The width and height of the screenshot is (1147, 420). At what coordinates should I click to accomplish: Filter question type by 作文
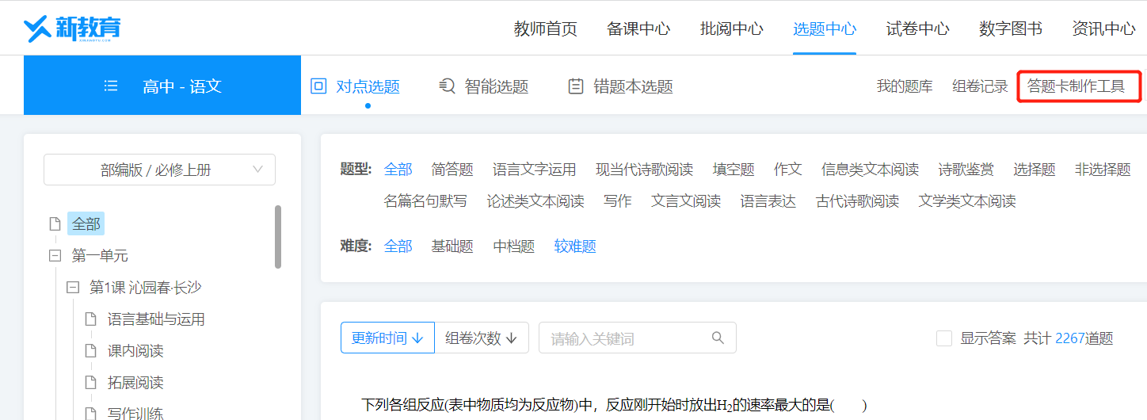click(x=788, y=170)
